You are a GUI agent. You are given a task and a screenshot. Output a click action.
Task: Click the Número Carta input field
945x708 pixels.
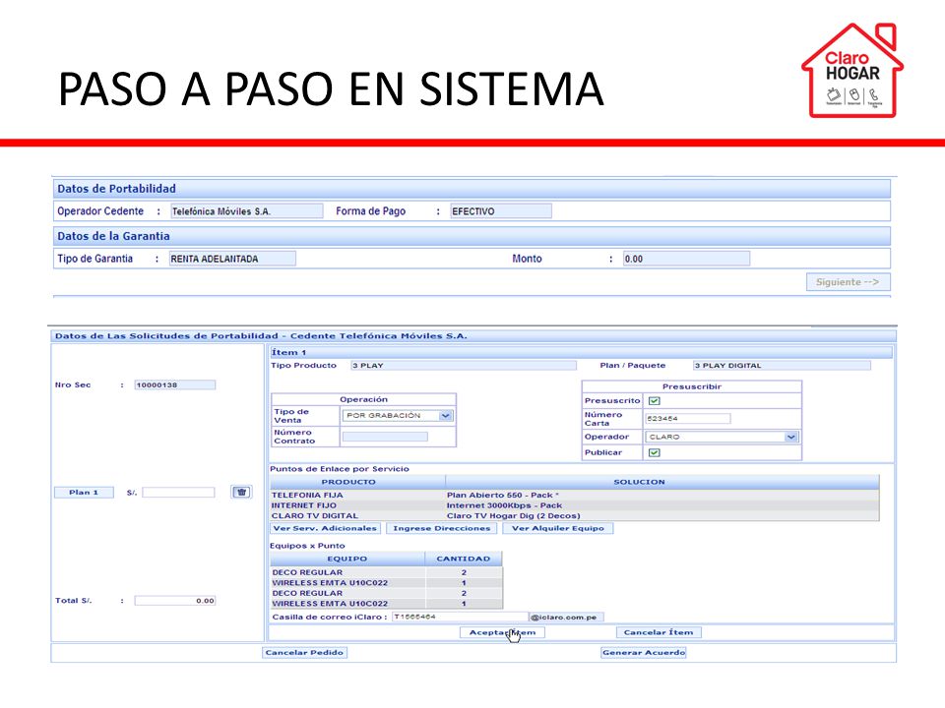click(687, 418)
